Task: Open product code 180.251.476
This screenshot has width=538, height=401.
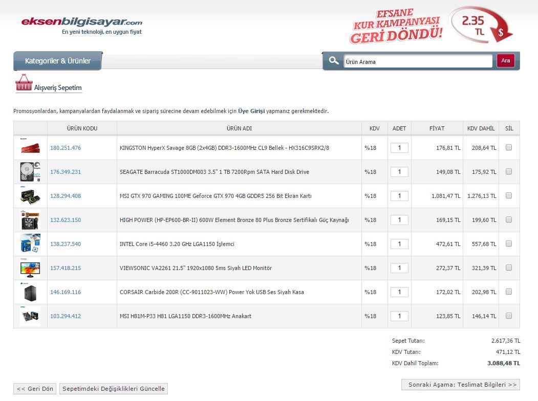Action: pyautogui.click(x=66, y=148)
